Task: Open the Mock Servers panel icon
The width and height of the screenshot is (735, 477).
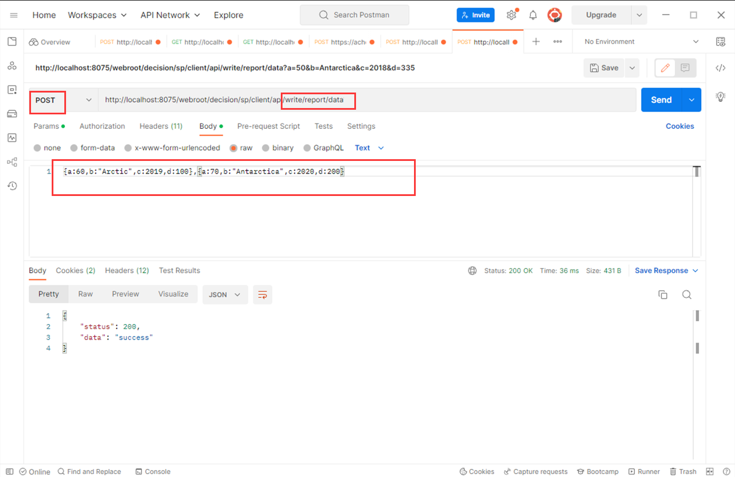Action: point(11,114)
